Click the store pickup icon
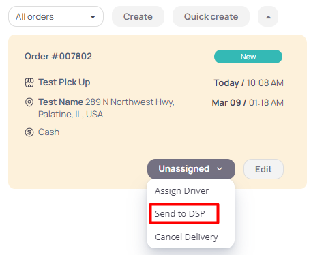 tap(29, 82)
